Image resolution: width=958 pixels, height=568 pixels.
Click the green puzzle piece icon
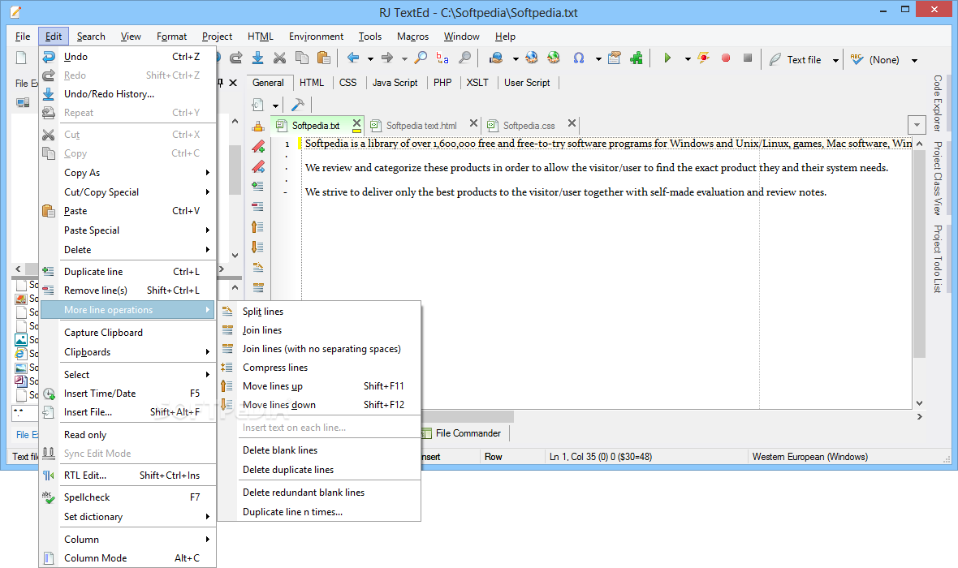(637, 58)
